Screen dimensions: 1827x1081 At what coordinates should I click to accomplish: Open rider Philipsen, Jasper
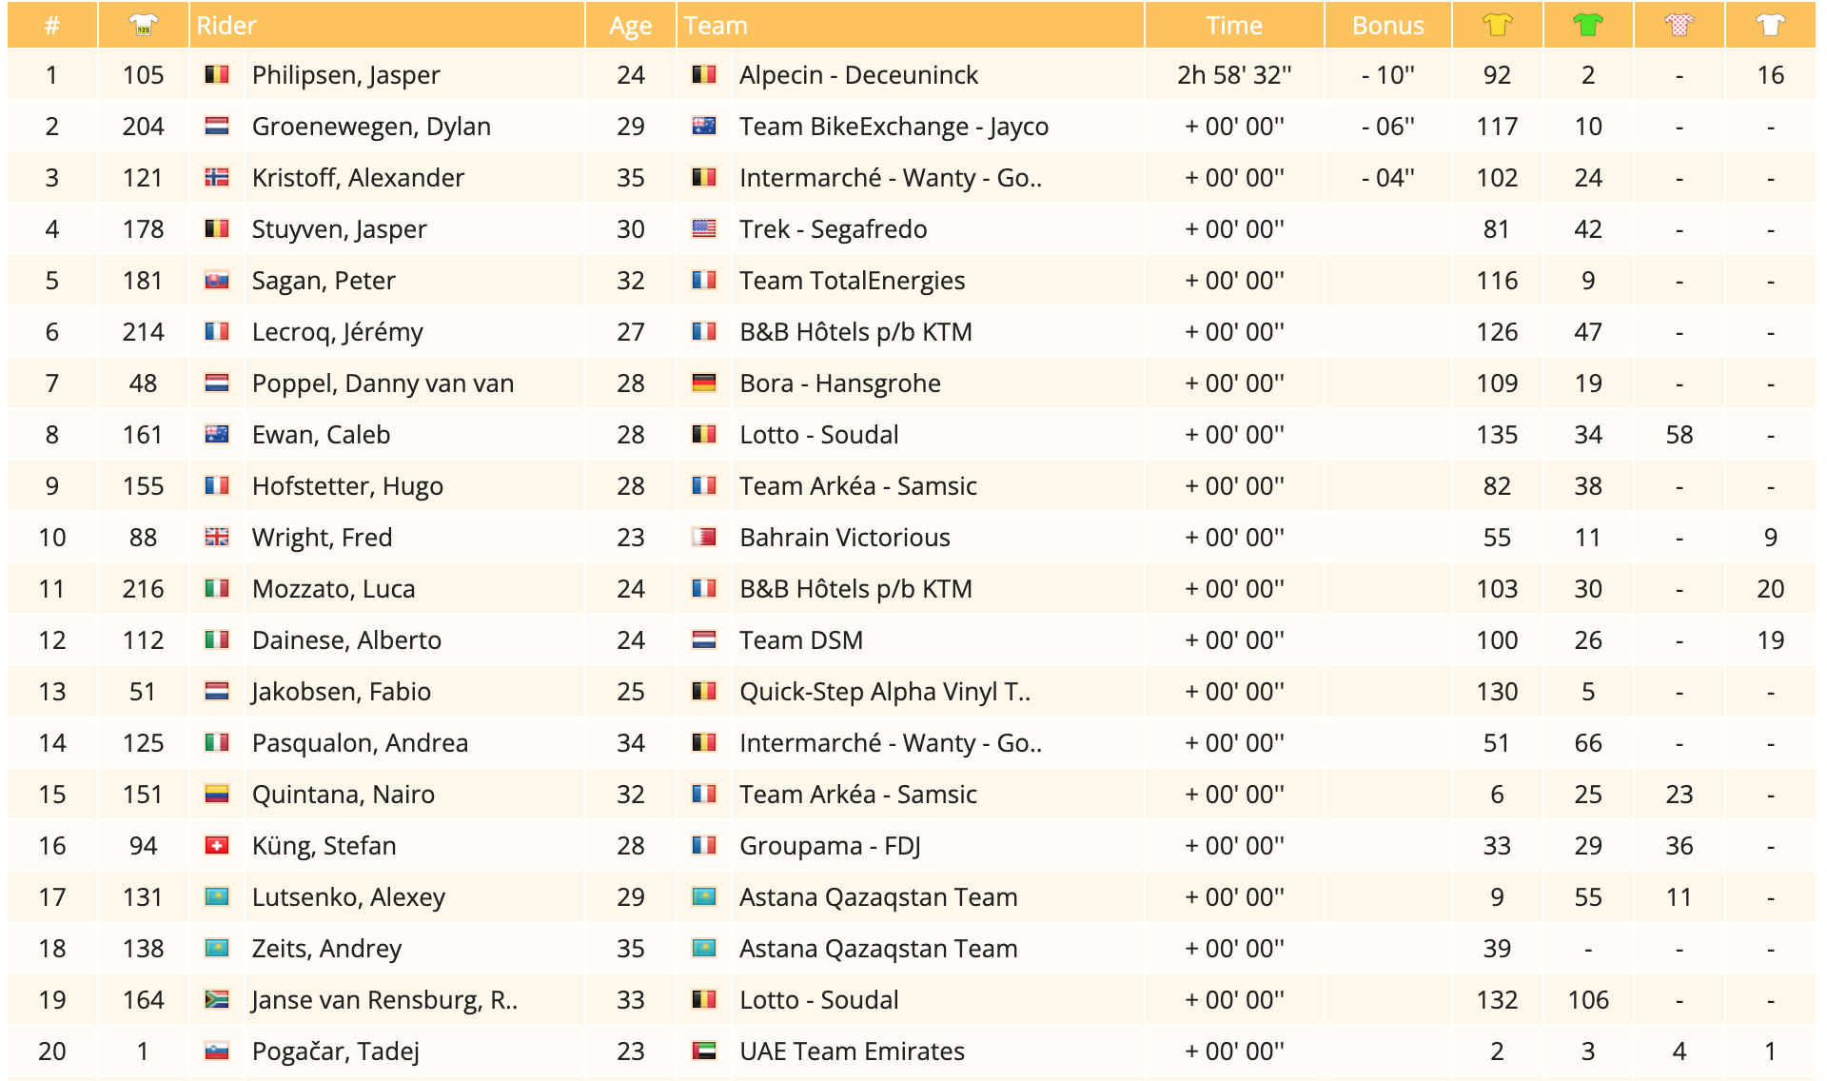pyautogui.click(x=345, y=75)
